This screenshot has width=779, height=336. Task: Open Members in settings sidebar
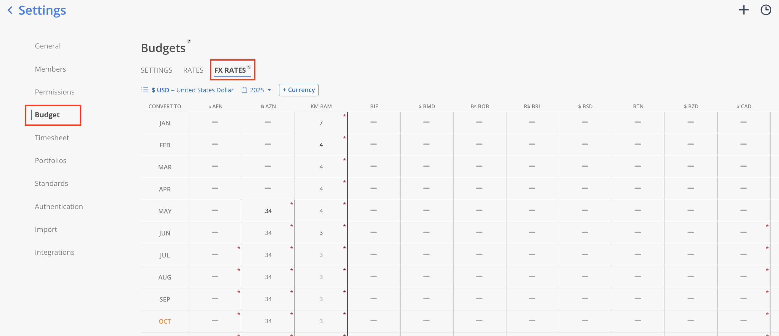pos(50,69)
